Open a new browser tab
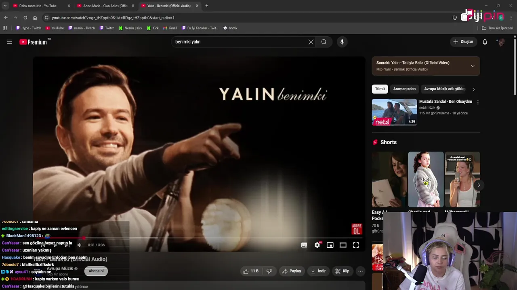 [x=207, y=6]
